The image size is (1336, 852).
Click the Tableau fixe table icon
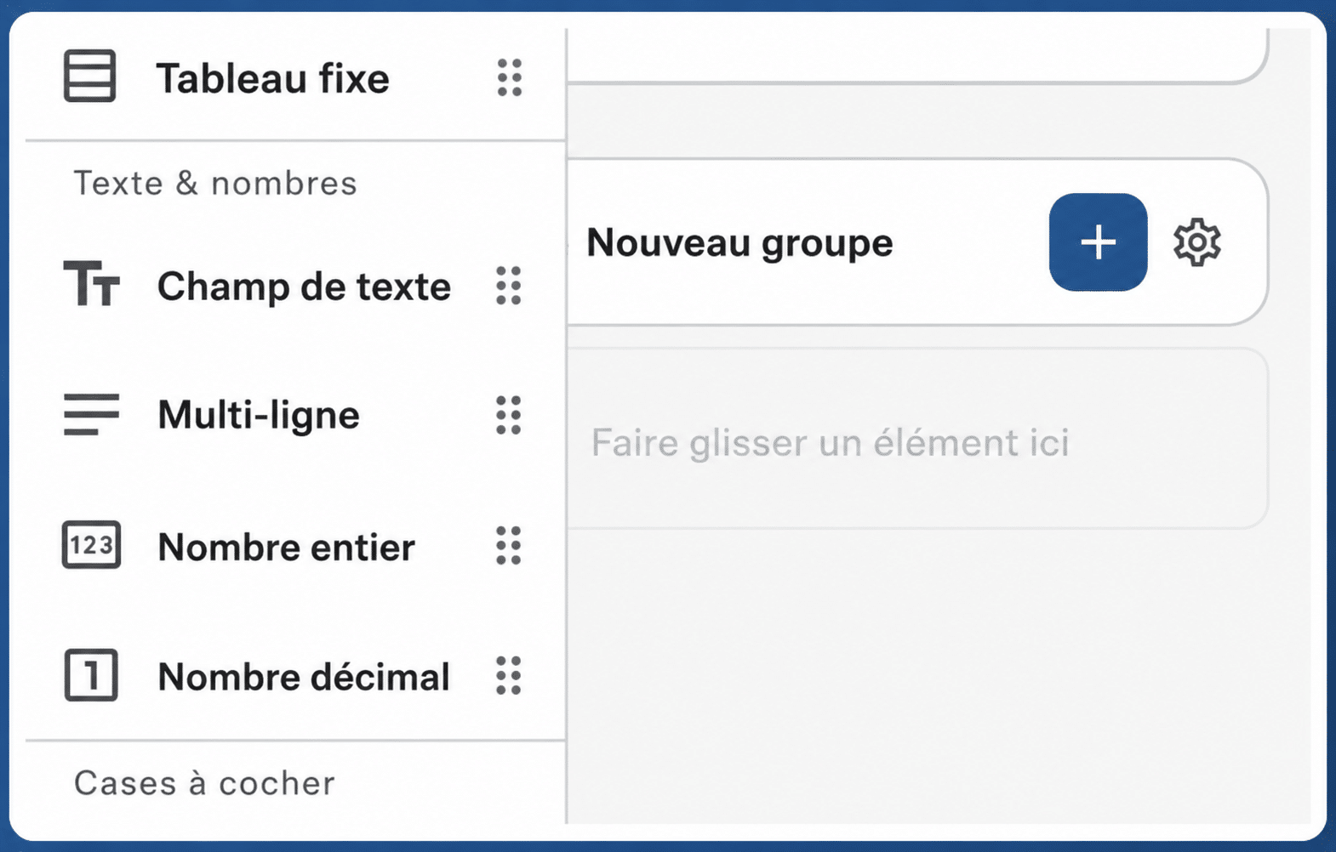(x=90, y=77)
